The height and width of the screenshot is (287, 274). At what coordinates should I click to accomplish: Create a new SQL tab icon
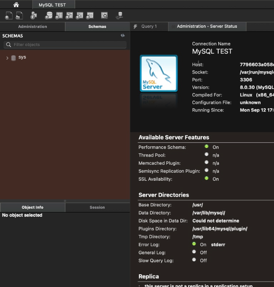(x=8, y=16)
